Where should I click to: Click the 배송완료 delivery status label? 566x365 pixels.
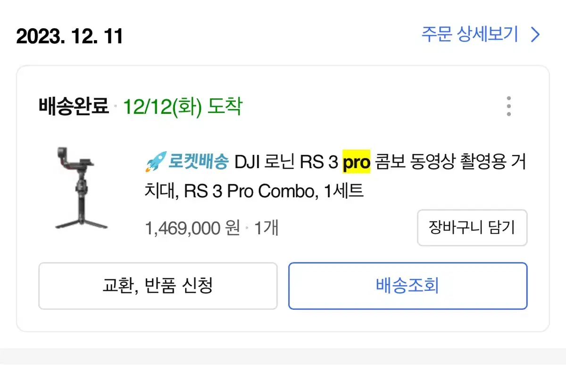pos(74,107)
